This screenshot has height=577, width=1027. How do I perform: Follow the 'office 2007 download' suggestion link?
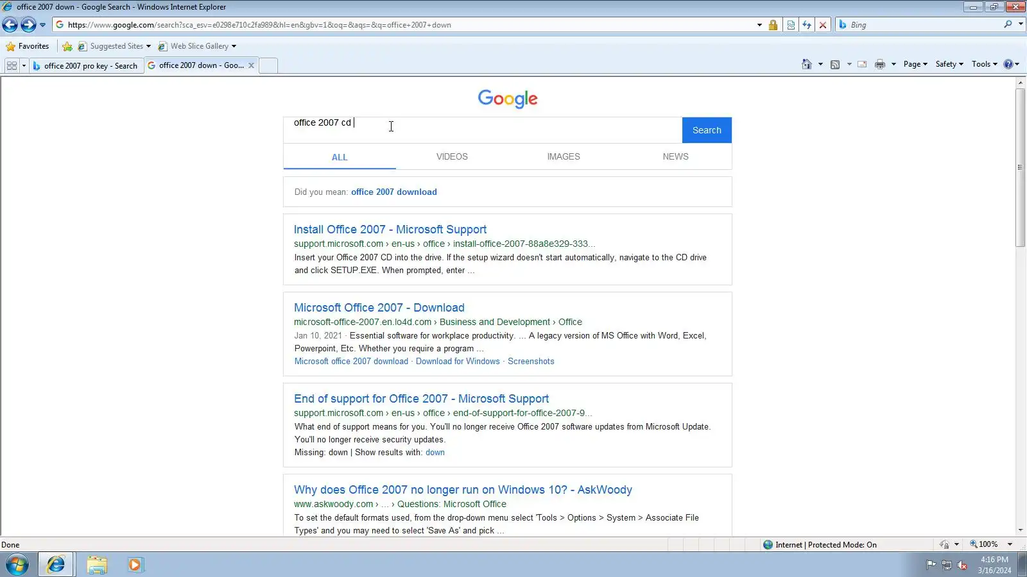[394, 192]
